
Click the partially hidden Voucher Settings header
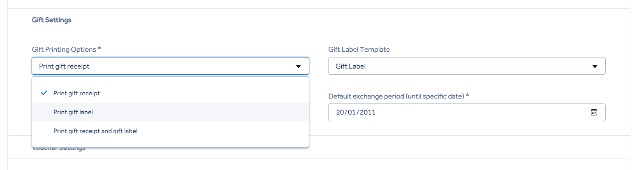[59, 148]
